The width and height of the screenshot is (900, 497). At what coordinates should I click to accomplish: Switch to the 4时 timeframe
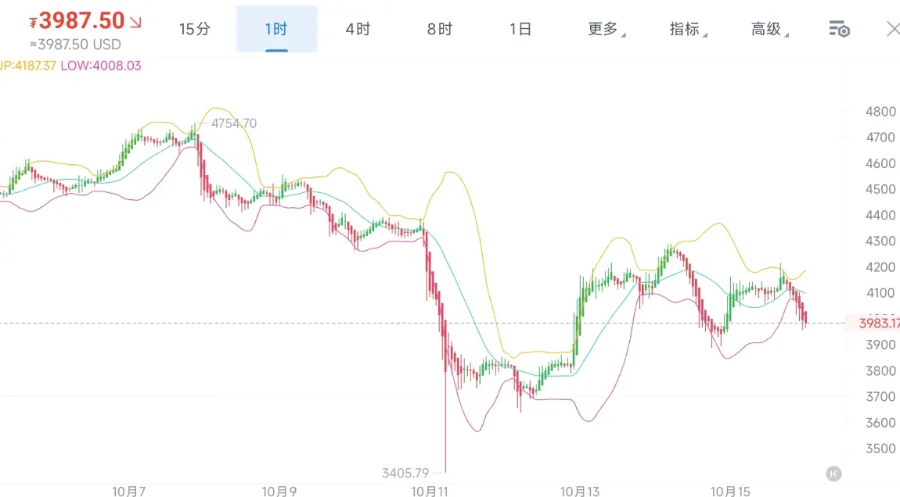point(358,29)
